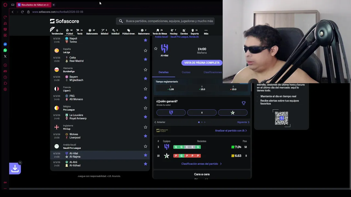Go to Anterior in match carousel

[160, 122]
